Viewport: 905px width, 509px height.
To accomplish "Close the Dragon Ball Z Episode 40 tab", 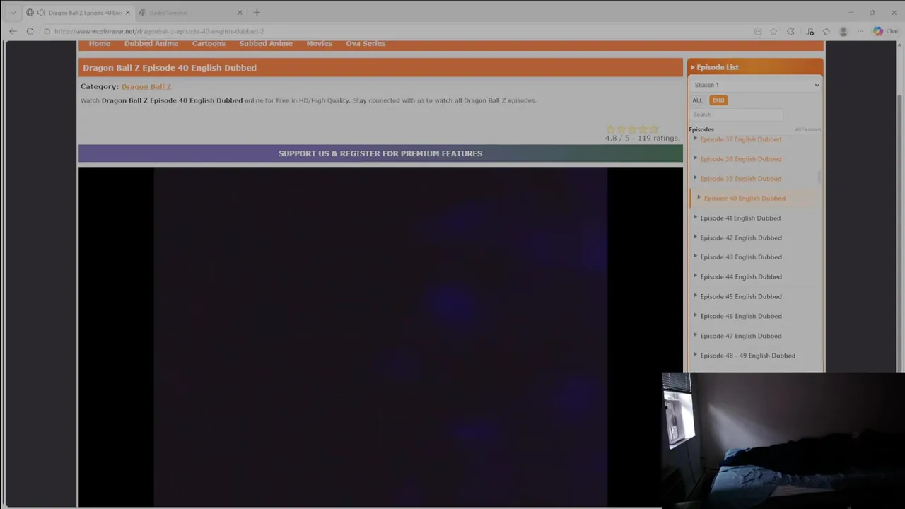I will [x=127, y=13].
